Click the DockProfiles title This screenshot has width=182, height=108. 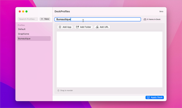point(62,12)
